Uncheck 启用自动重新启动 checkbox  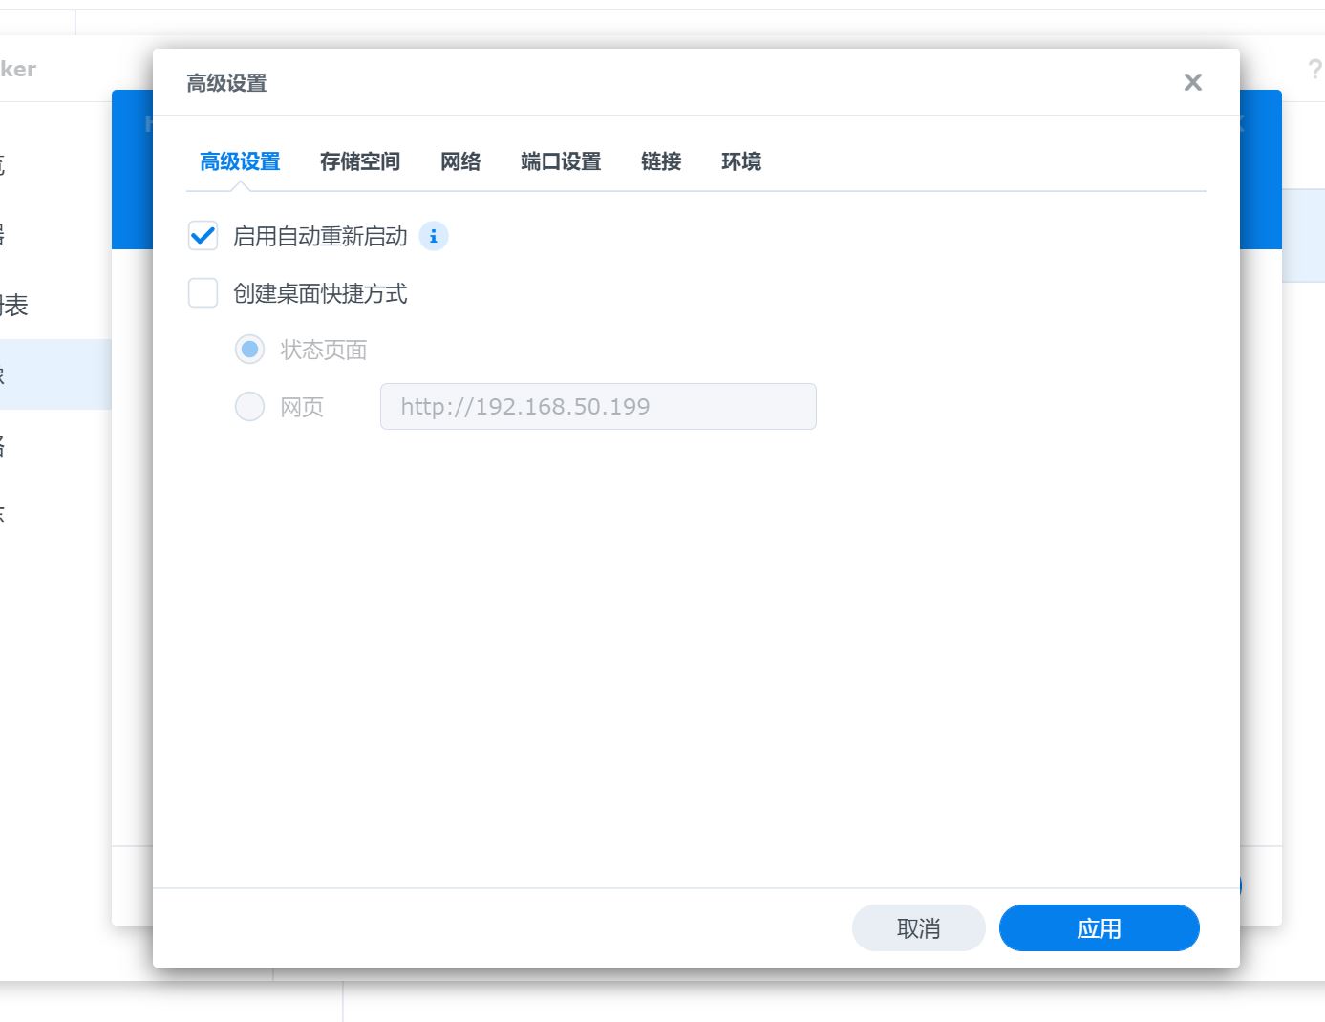coord(203,236)
